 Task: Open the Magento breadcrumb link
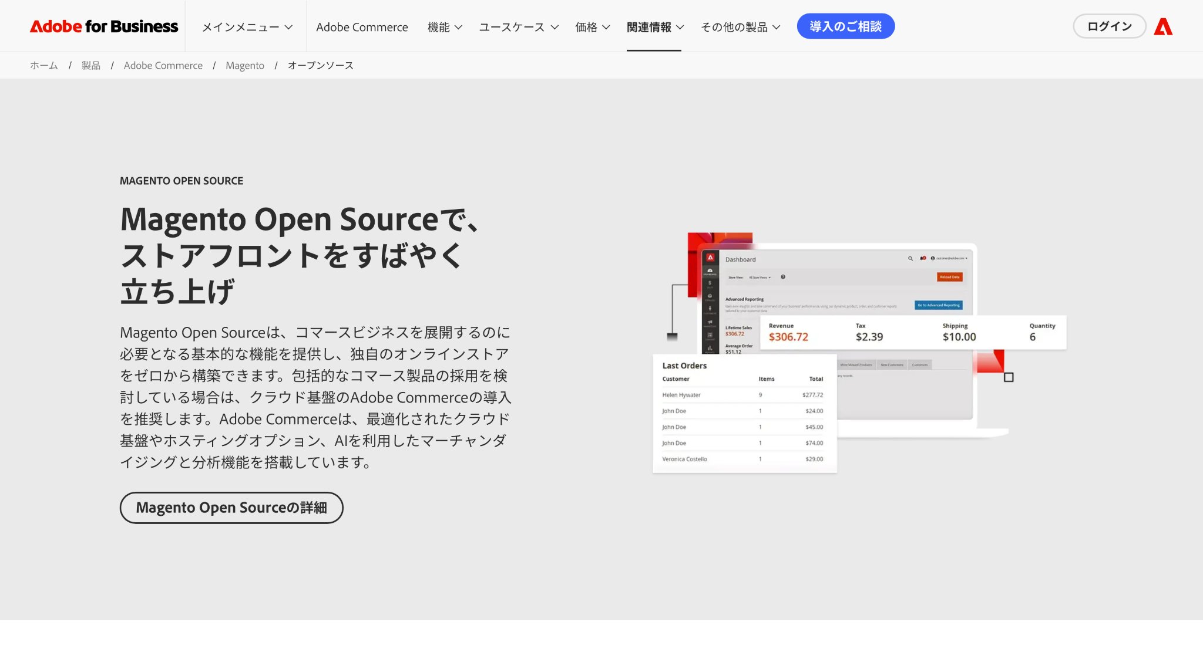coord(245,66)
